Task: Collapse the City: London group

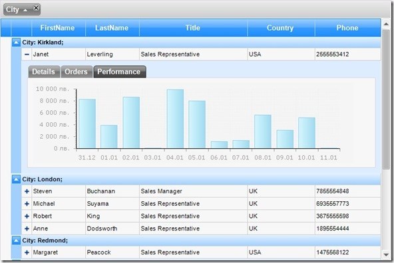Action: coord(16,179)
